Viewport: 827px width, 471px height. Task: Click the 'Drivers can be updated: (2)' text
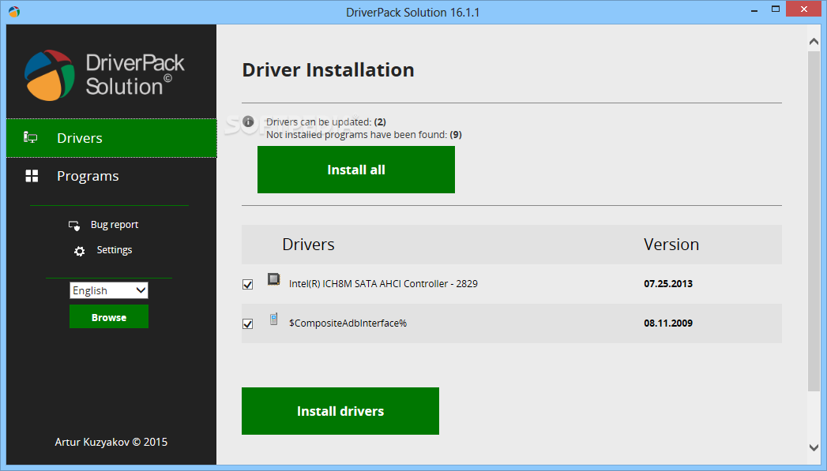click(x=326, y=121)
